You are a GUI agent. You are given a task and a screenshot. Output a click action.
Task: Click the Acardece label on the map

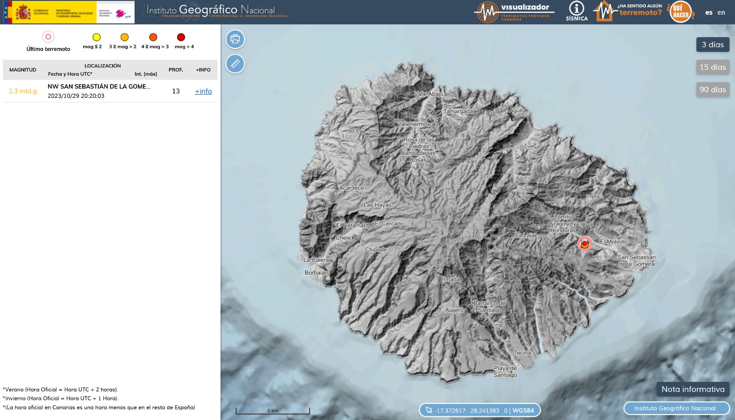click(351, 188)
